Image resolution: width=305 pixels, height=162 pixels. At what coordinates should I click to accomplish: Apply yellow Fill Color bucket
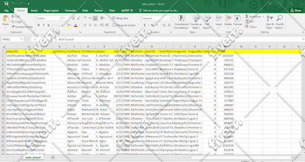(x=68, y=25)
